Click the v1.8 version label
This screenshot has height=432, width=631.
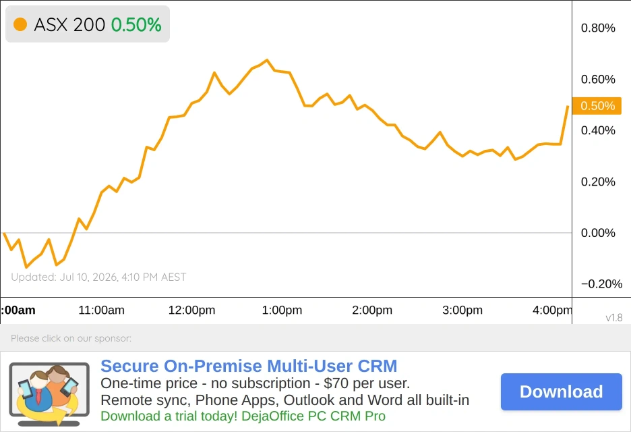click(x=614, y=317)
